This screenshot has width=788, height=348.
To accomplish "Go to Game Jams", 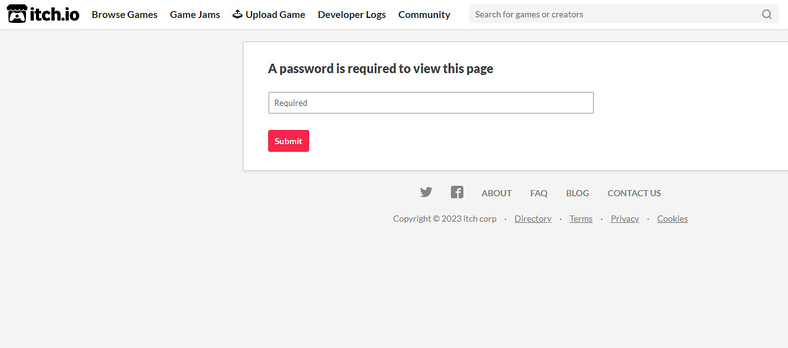I will 195,14.
